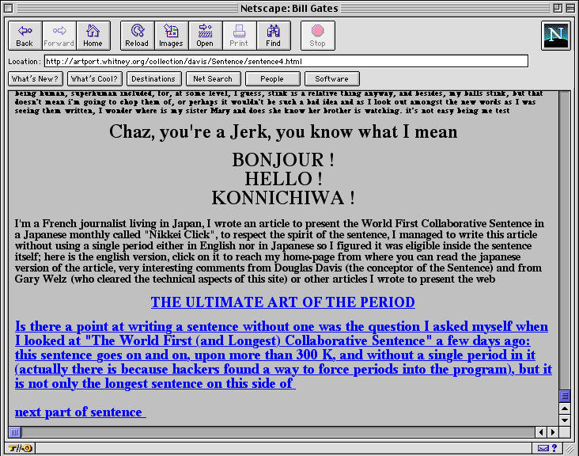Click the 'Chaz, you're a Jerk' heading text
This screenshot has height=456, width=579.
pyautogui.click(x=283, y=132)
